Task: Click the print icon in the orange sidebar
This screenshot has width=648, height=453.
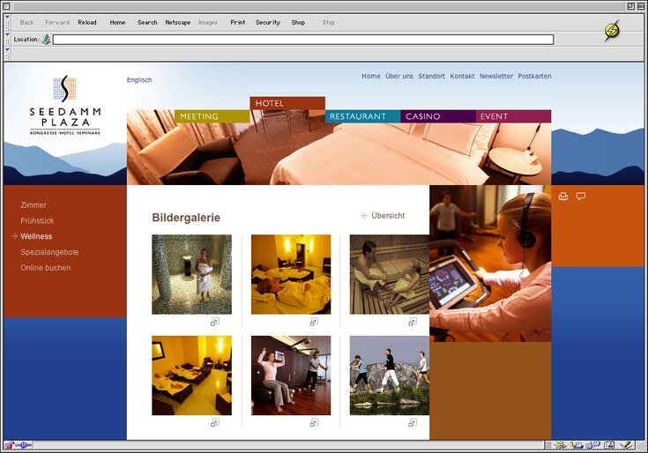Action: [x=563, y=197]
